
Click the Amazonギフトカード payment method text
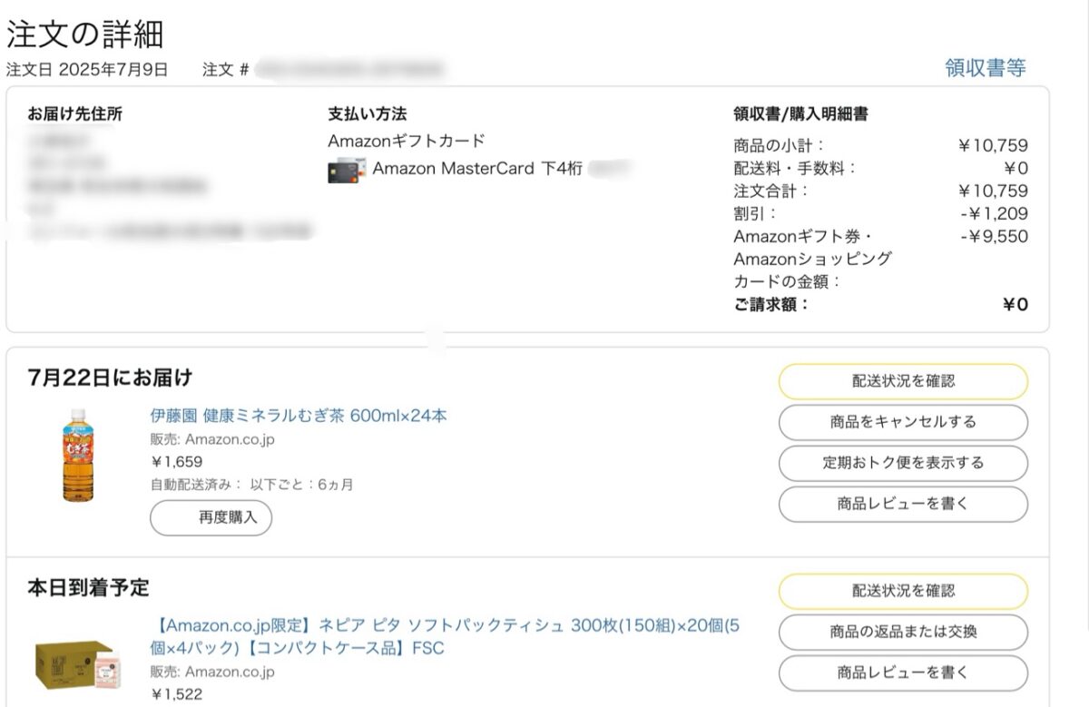407,141
